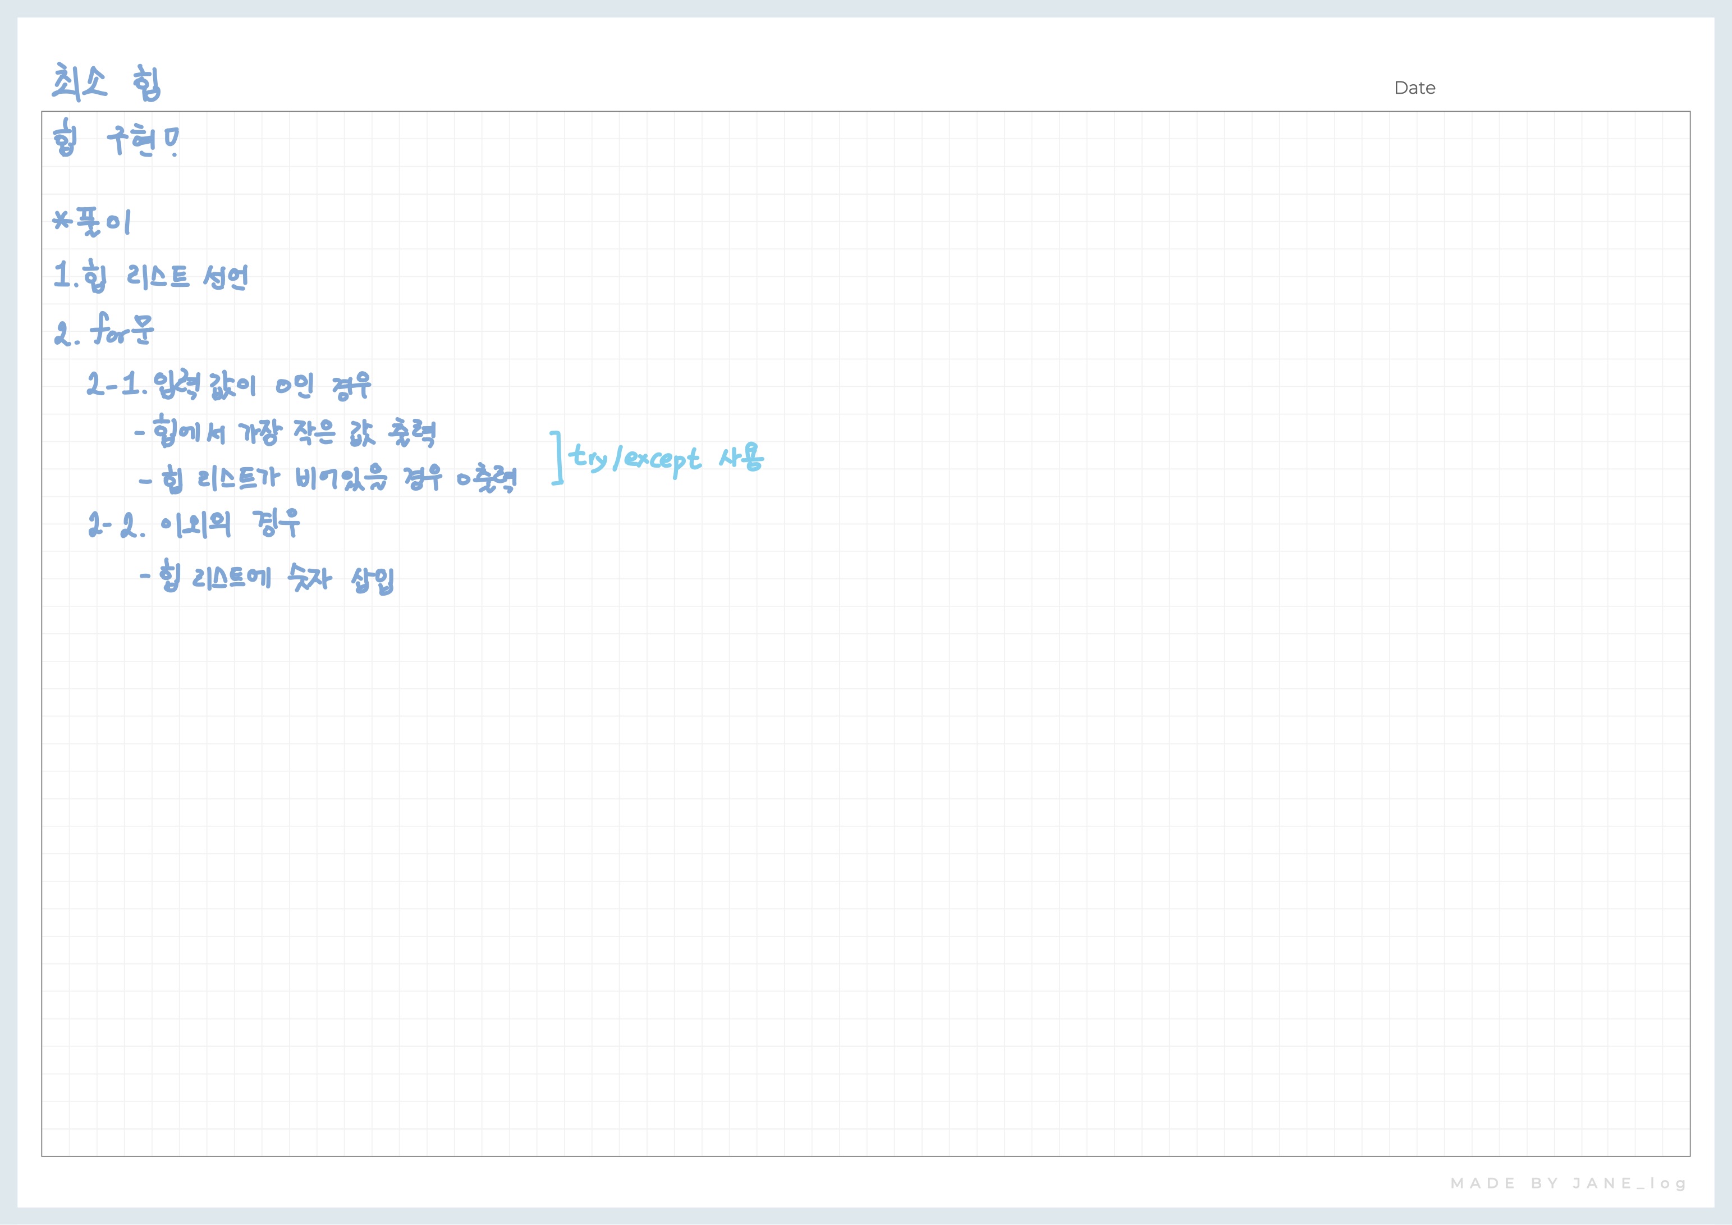Click '힙 리스트에 숫자 삽입' bullet
Image resolution: width=1732 pixels, height=1225 pixels.
[x=267, y=579]
